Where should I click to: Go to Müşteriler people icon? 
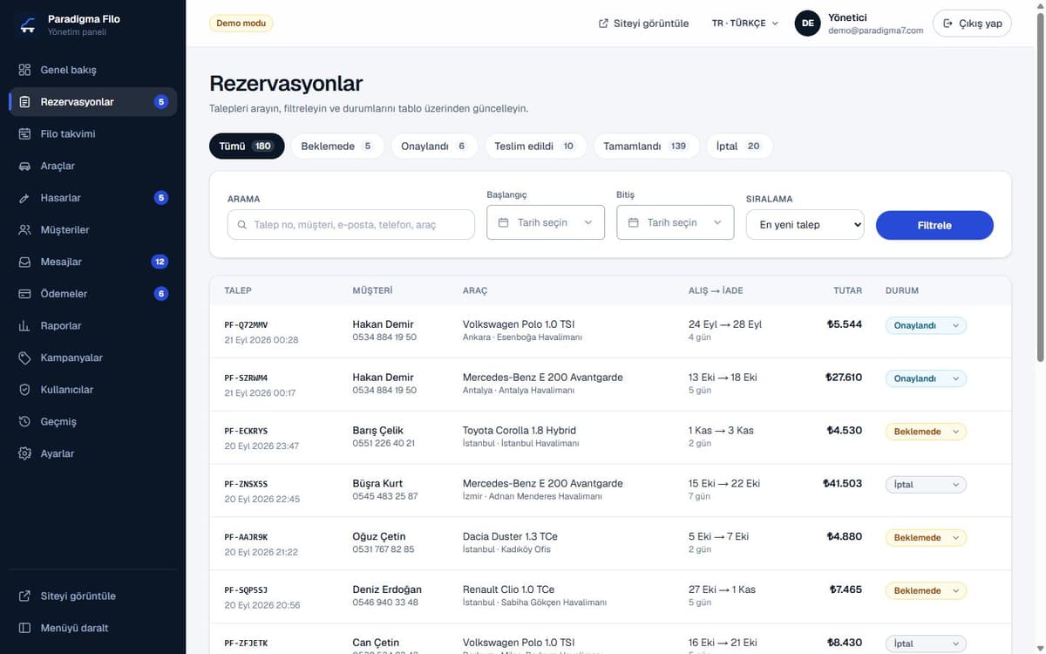tap(24, 229)
